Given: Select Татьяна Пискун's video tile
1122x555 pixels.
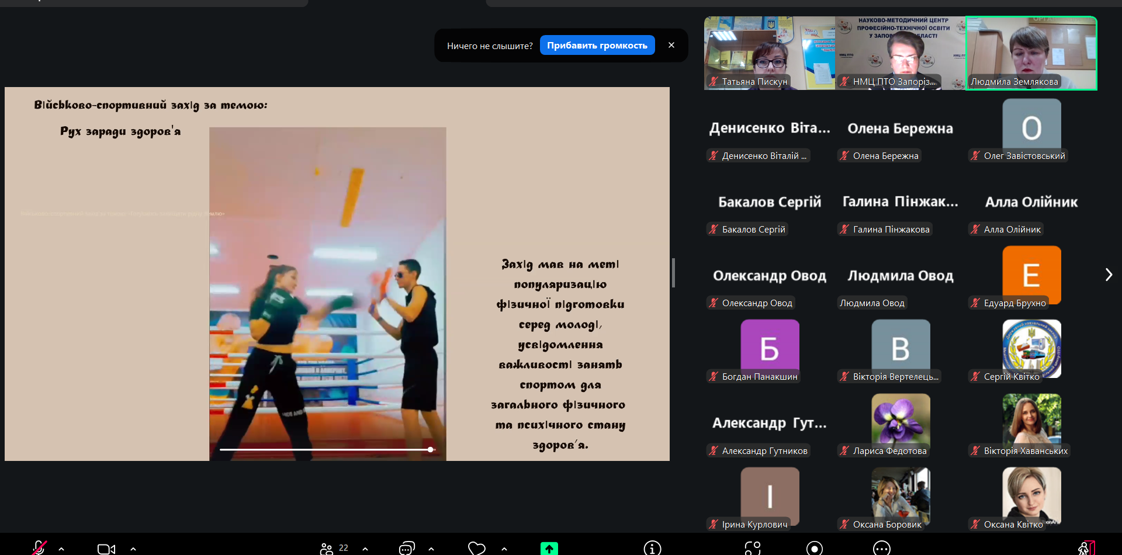Looking at the screenshot, I should tap(769, 53).
